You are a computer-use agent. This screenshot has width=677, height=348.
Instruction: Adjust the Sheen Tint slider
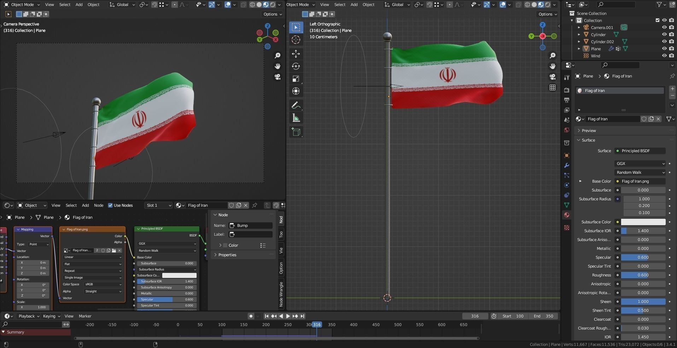pos(643,310)
